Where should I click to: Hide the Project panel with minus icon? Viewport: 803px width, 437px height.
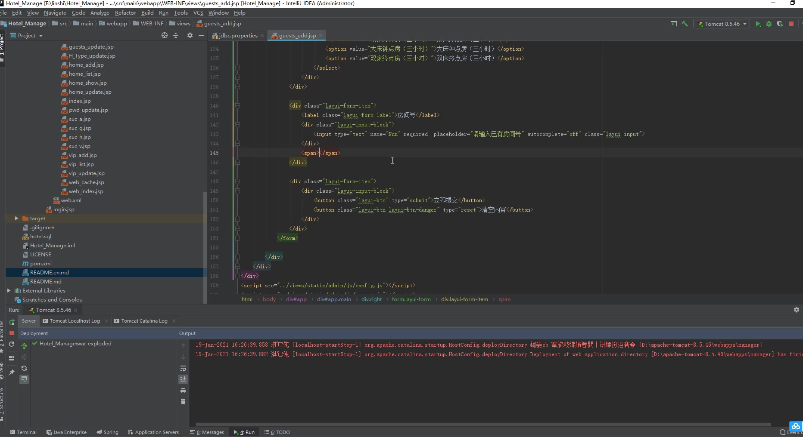coord(201,36)
